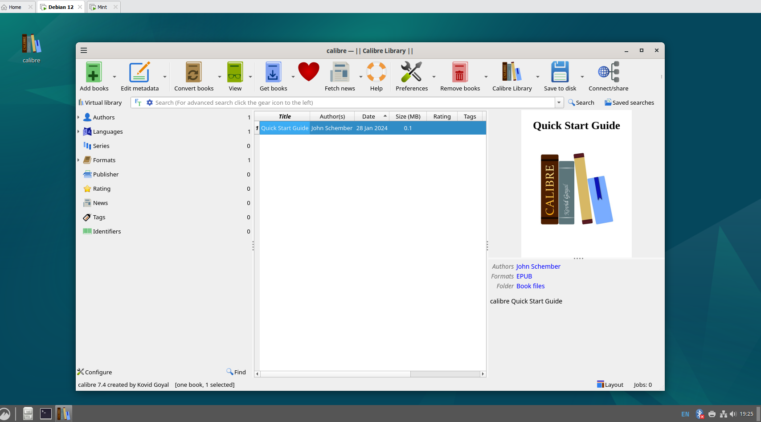Screen dimensions: 761x422
Task: Open search history dropdown
Action: [x=559, y=102]
